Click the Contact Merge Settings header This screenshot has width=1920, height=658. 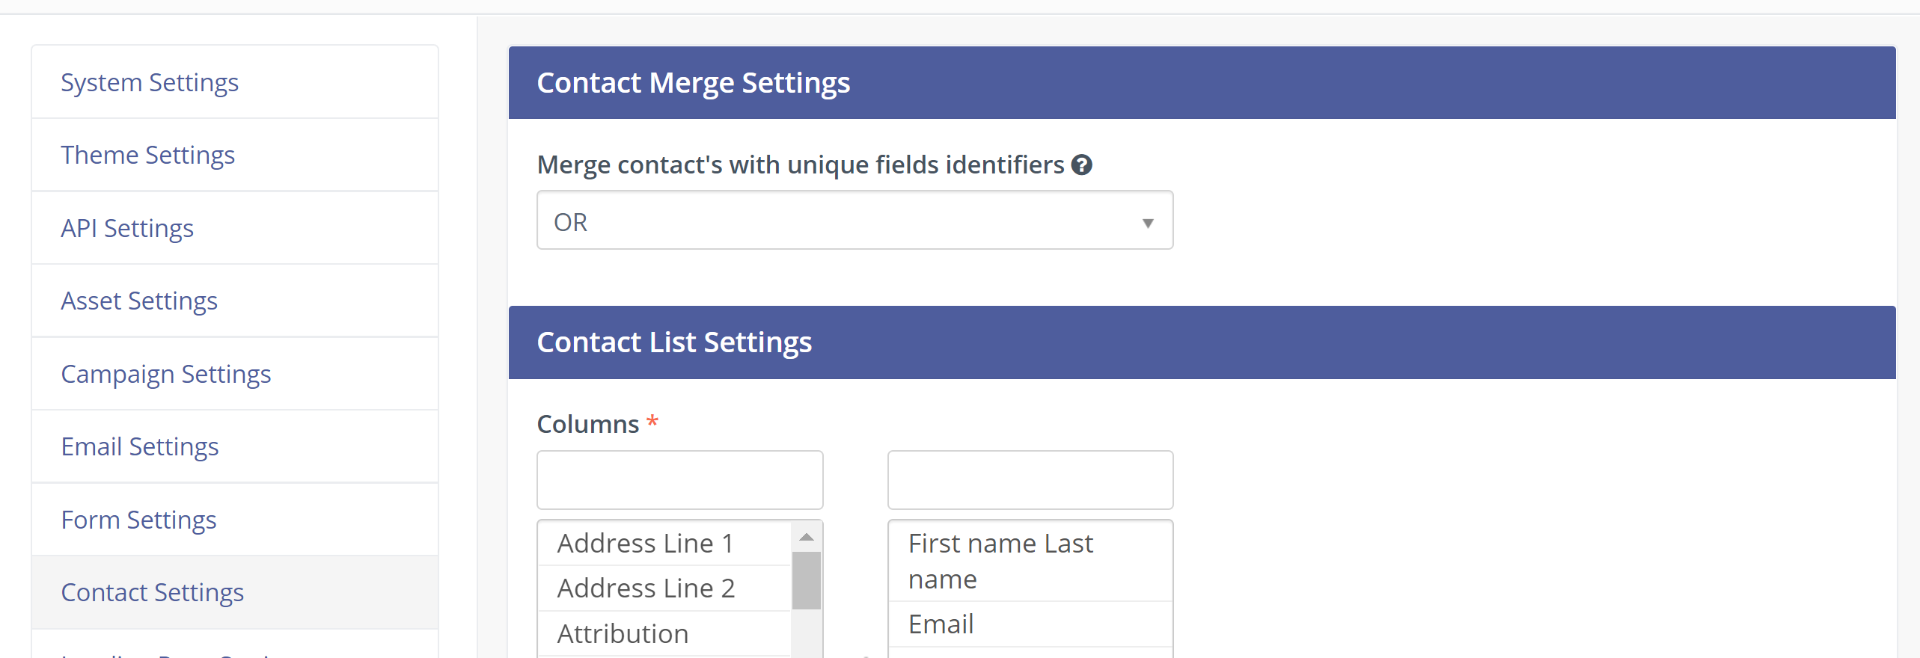(693, 82)
